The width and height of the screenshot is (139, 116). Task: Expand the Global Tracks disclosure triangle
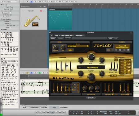21,7
